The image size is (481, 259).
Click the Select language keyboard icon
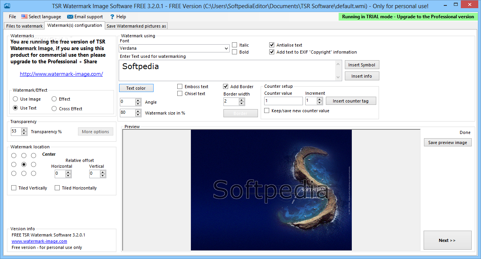point(24,17)
